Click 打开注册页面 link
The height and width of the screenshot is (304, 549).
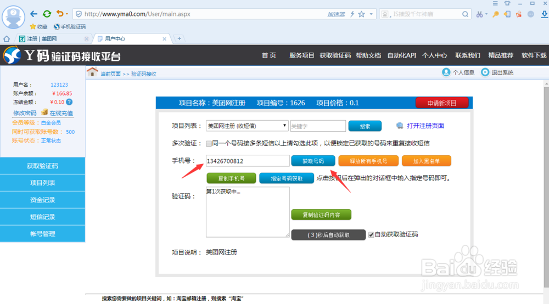click(425, 126)
